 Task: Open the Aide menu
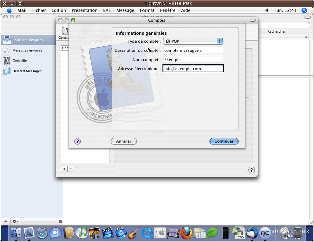[x=186, y=10]
